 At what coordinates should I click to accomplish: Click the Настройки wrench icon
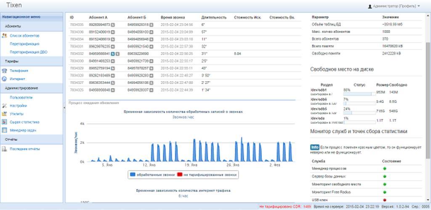pos(5,105)
